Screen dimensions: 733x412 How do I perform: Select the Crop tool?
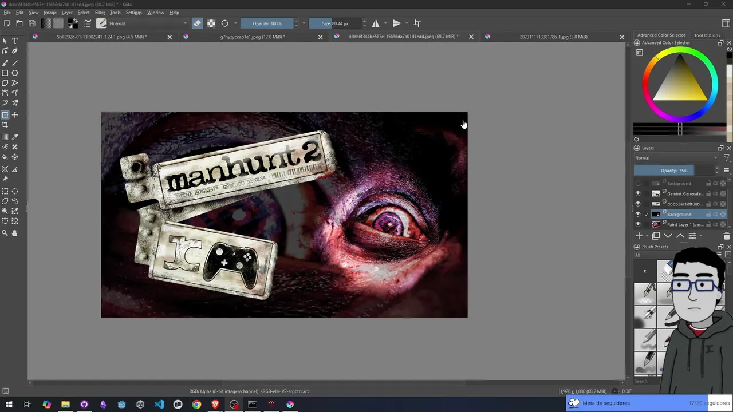coord(5,125)
